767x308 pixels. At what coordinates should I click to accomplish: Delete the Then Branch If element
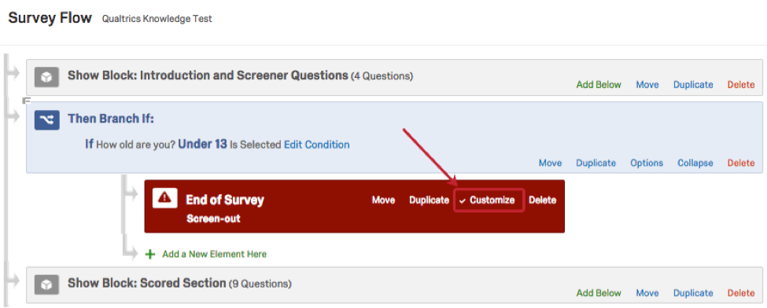click(741, 163)
